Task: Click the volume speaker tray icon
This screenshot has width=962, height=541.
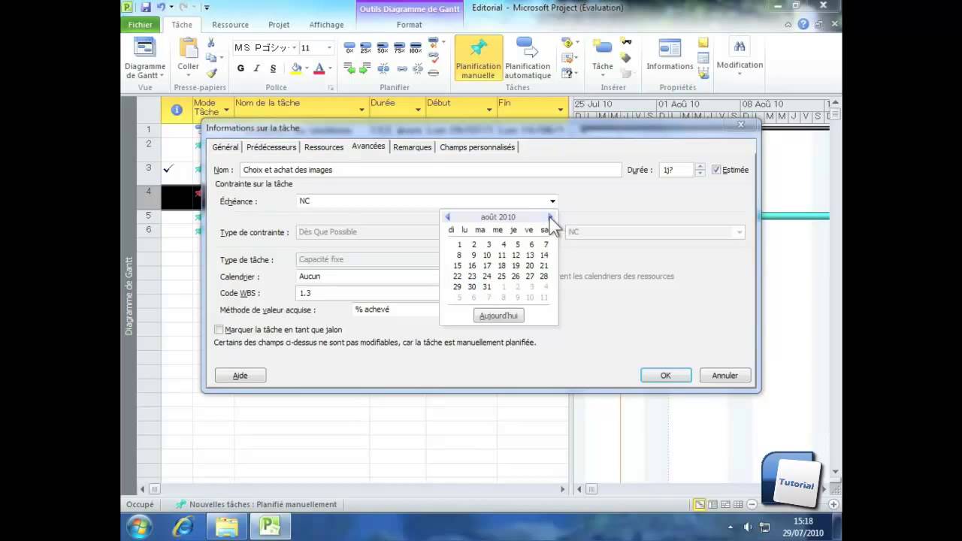Action: pyautogui.click(x=748, y=527)
